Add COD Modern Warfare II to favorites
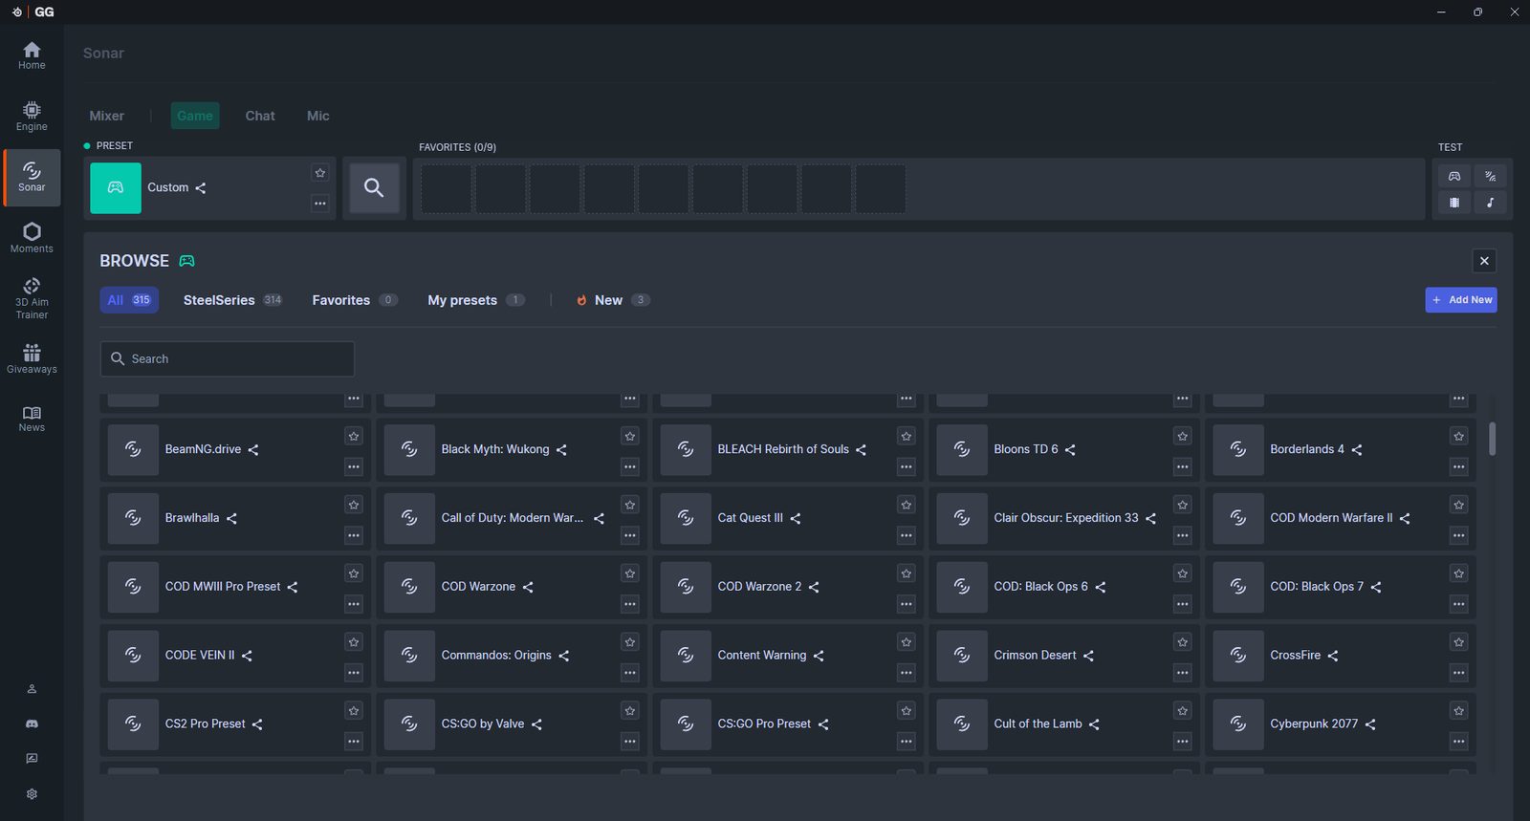This screenshot has height=821, width=1530. click(x=1458, y=505)
